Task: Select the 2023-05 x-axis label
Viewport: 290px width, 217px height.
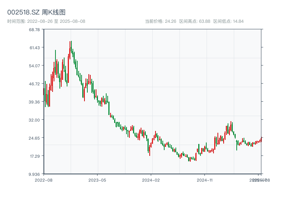Action: pyautogui.click(x=97, y=179)
